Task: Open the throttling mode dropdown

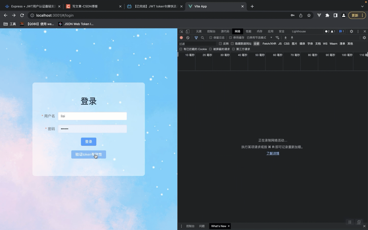Action: pos(259,38)
